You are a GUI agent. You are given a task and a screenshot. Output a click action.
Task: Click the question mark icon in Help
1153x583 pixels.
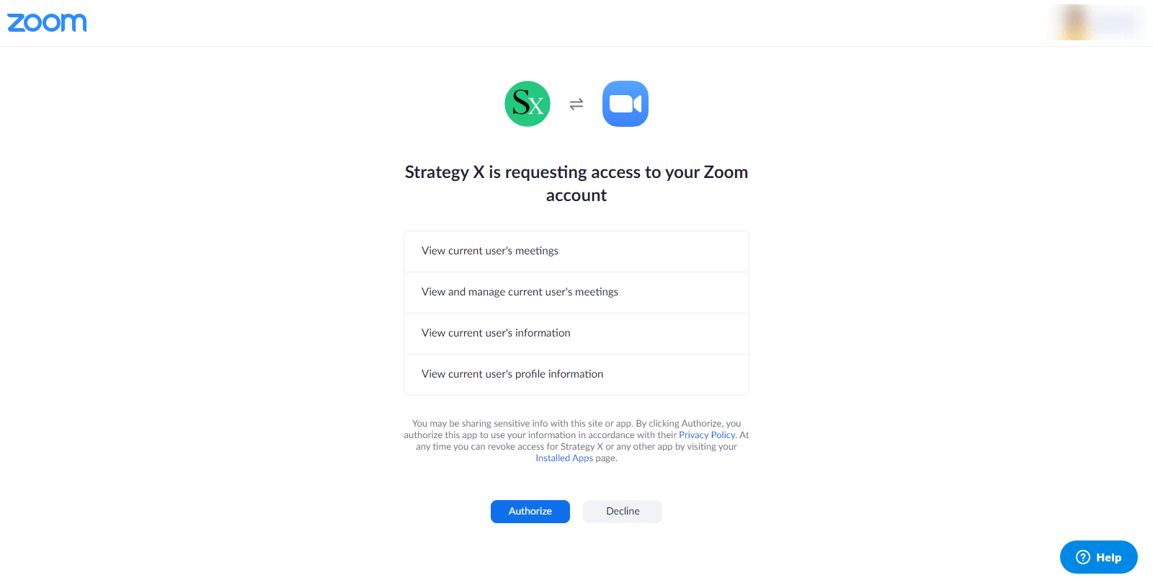click(x=1083, y=557)
